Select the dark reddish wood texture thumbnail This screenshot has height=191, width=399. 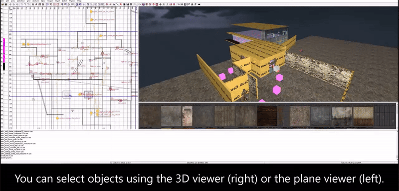[x=267, y=116]
